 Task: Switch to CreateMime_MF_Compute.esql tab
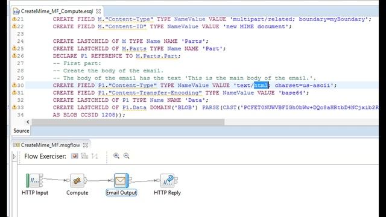pos(57,11)
